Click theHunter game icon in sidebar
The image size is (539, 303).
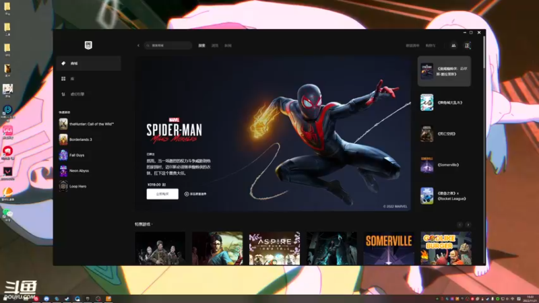63,124
